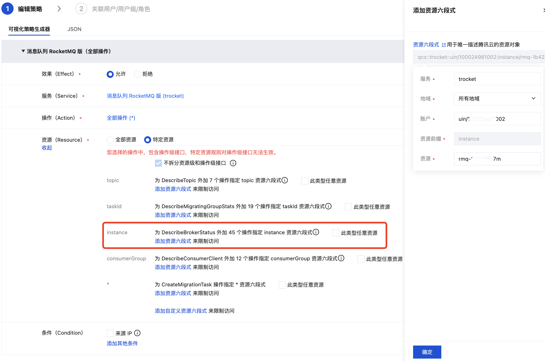
Task: Click external link icon after 资源六段式
Action: (444, 45)
